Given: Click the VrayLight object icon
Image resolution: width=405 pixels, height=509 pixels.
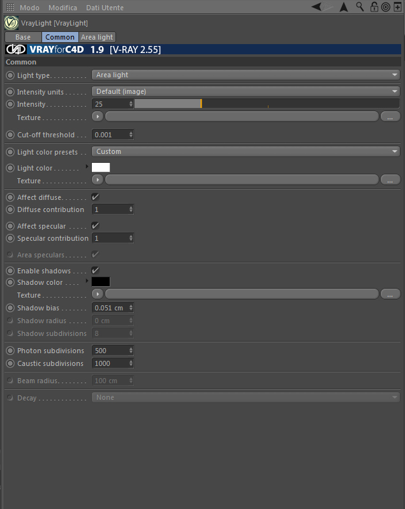Looking at the screenshot, I should [x=11, y=23].
